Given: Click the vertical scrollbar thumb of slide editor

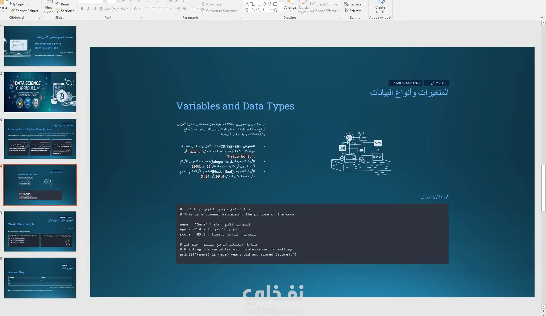Looking at the screenshot, I should pos(543,188).
